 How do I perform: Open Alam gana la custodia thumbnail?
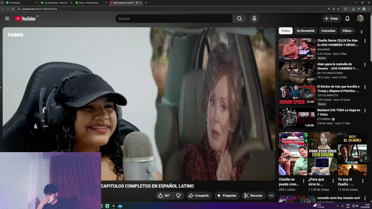297,72
